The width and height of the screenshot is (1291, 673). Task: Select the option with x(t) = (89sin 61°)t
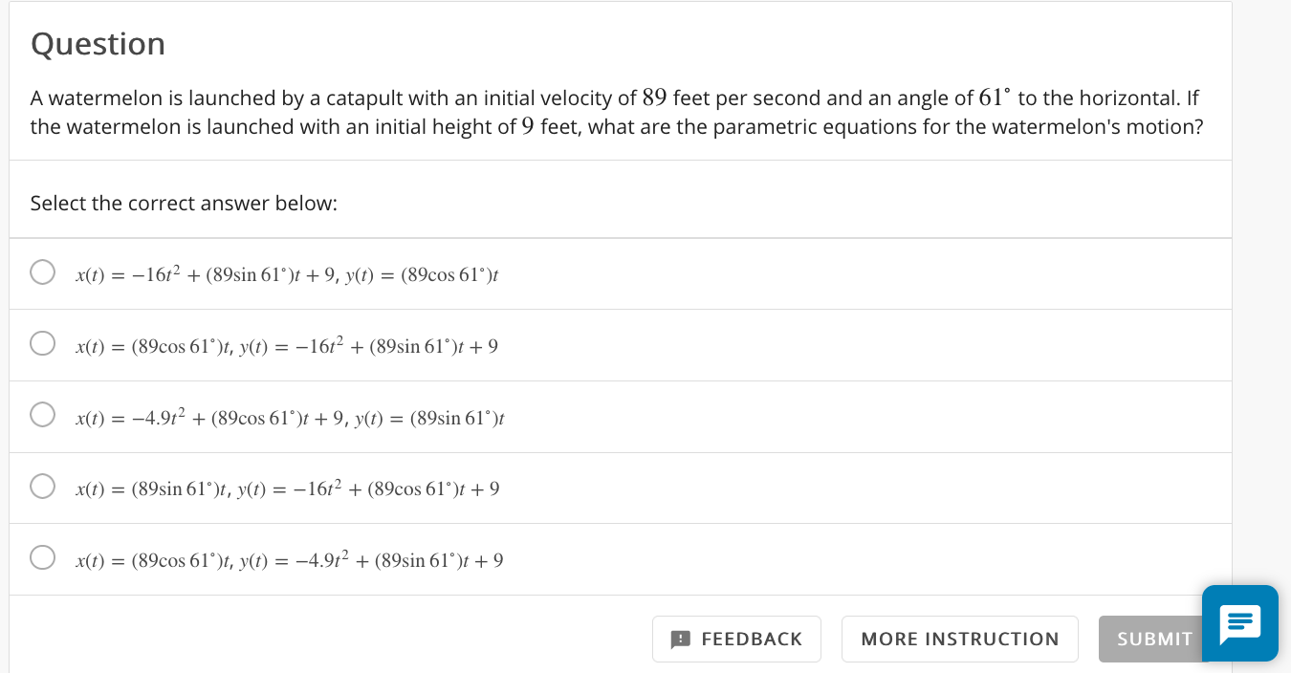pyautogui.click(x=42, y=486)
